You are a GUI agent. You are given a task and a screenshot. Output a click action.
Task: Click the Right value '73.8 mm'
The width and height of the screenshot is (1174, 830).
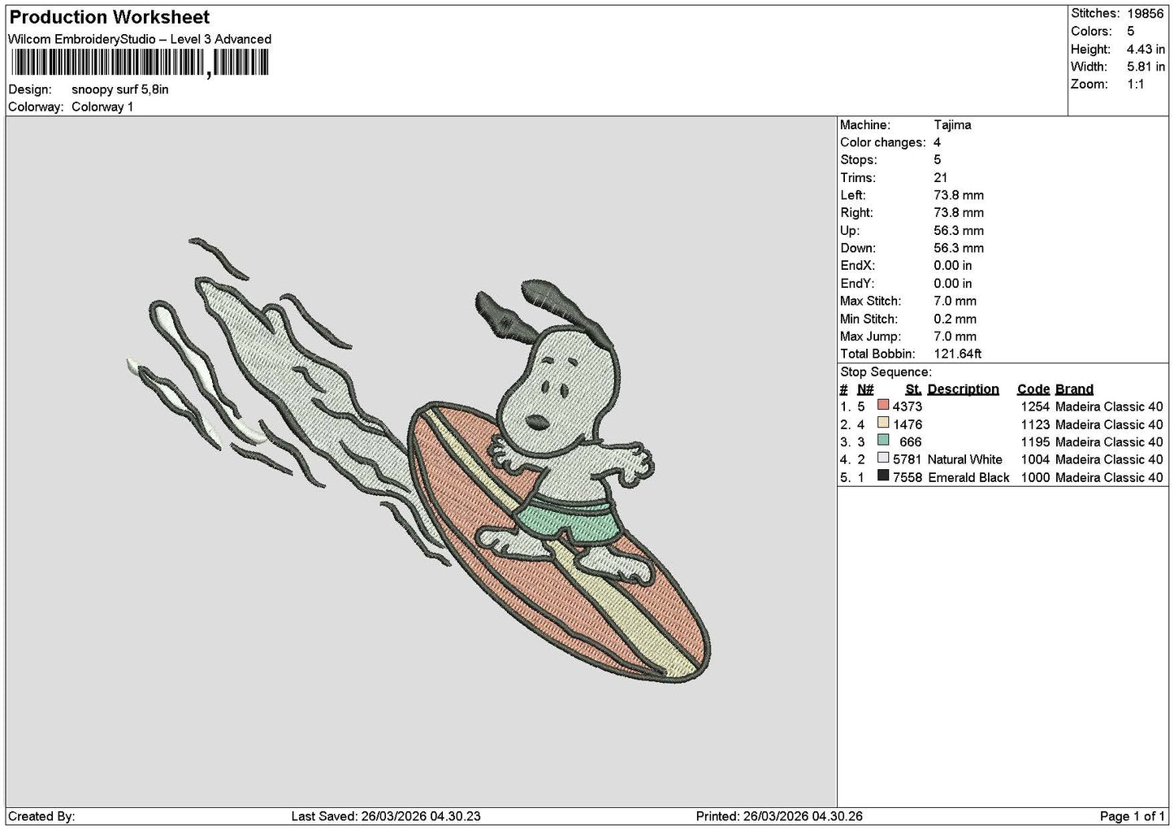(959, 213)
